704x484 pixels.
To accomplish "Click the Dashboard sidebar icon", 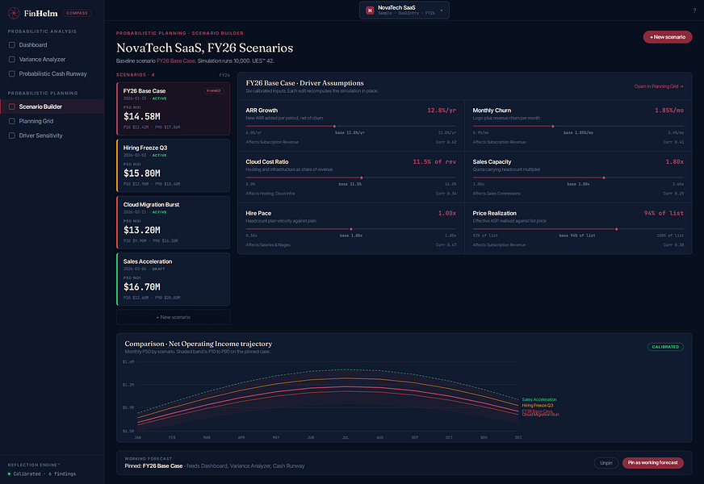I will pyautogui.click(x=11, y=45).
